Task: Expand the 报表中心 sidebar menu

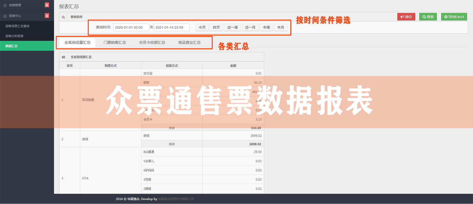Action: (27, 16)
